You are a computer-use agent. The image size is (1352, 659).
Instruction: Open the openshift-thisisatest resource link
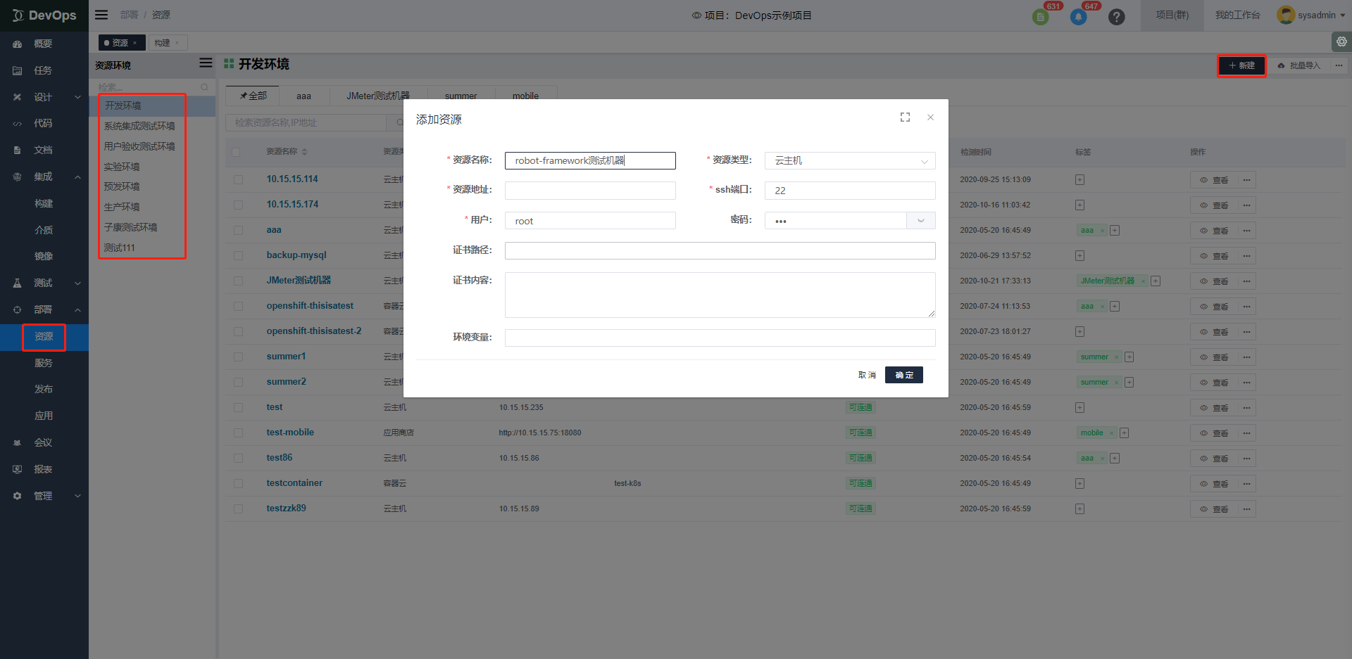pos(310,306)
